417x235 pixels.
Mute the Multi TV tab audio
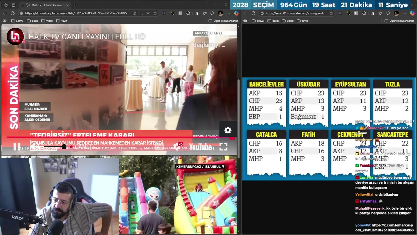coord(27,5)
